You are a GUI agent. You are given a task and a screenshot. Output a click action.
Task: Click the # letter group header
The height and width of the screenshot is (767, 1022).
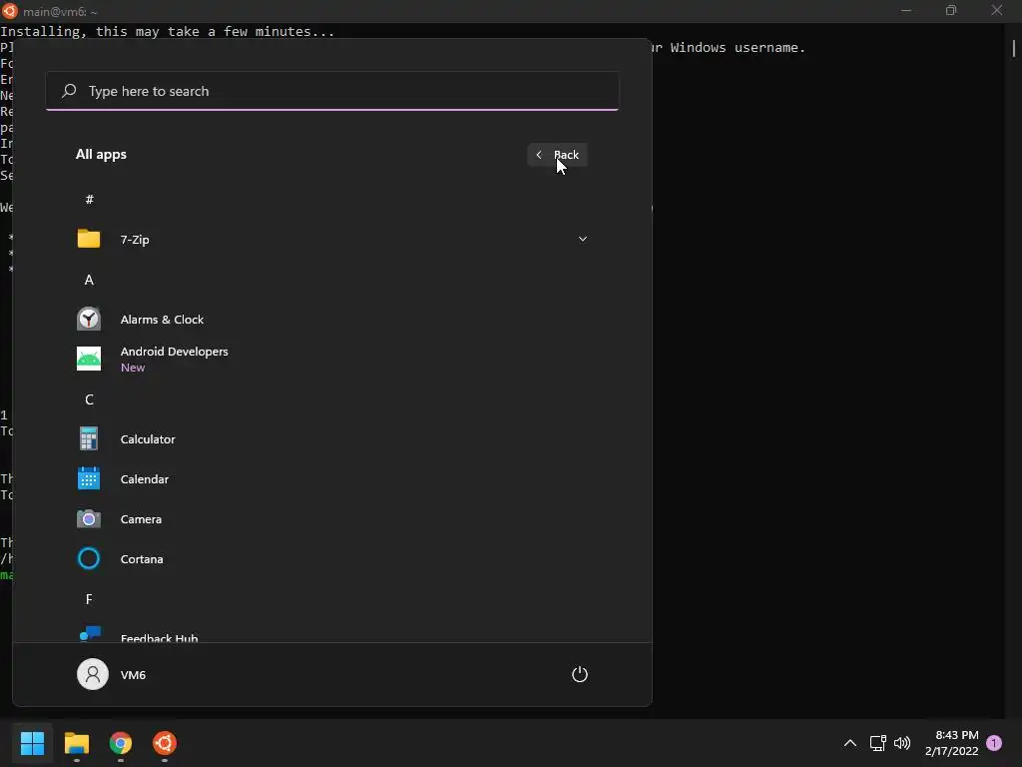tap(89, 199)
